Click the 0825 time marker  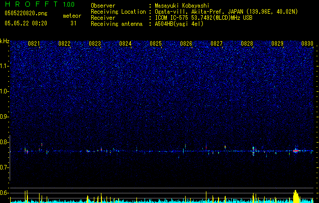click(156, 44)
